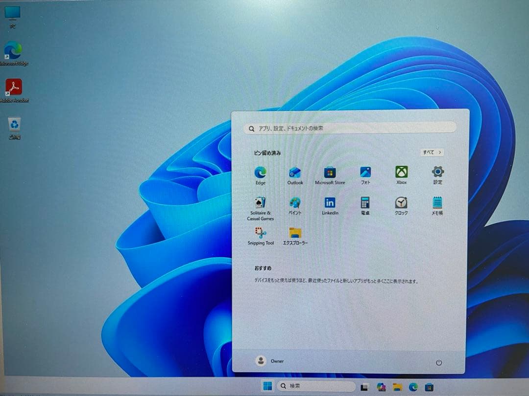Launch ペイント (Paint) from pinned apps

(295, 203)
